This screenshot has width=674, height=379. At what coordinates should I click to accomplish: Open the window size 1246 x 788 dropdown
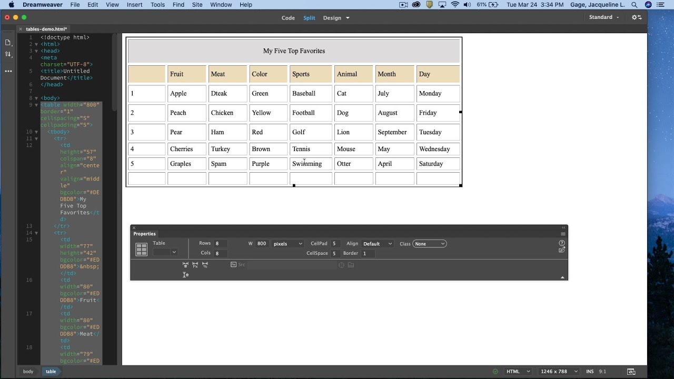[x=560, y=372]
